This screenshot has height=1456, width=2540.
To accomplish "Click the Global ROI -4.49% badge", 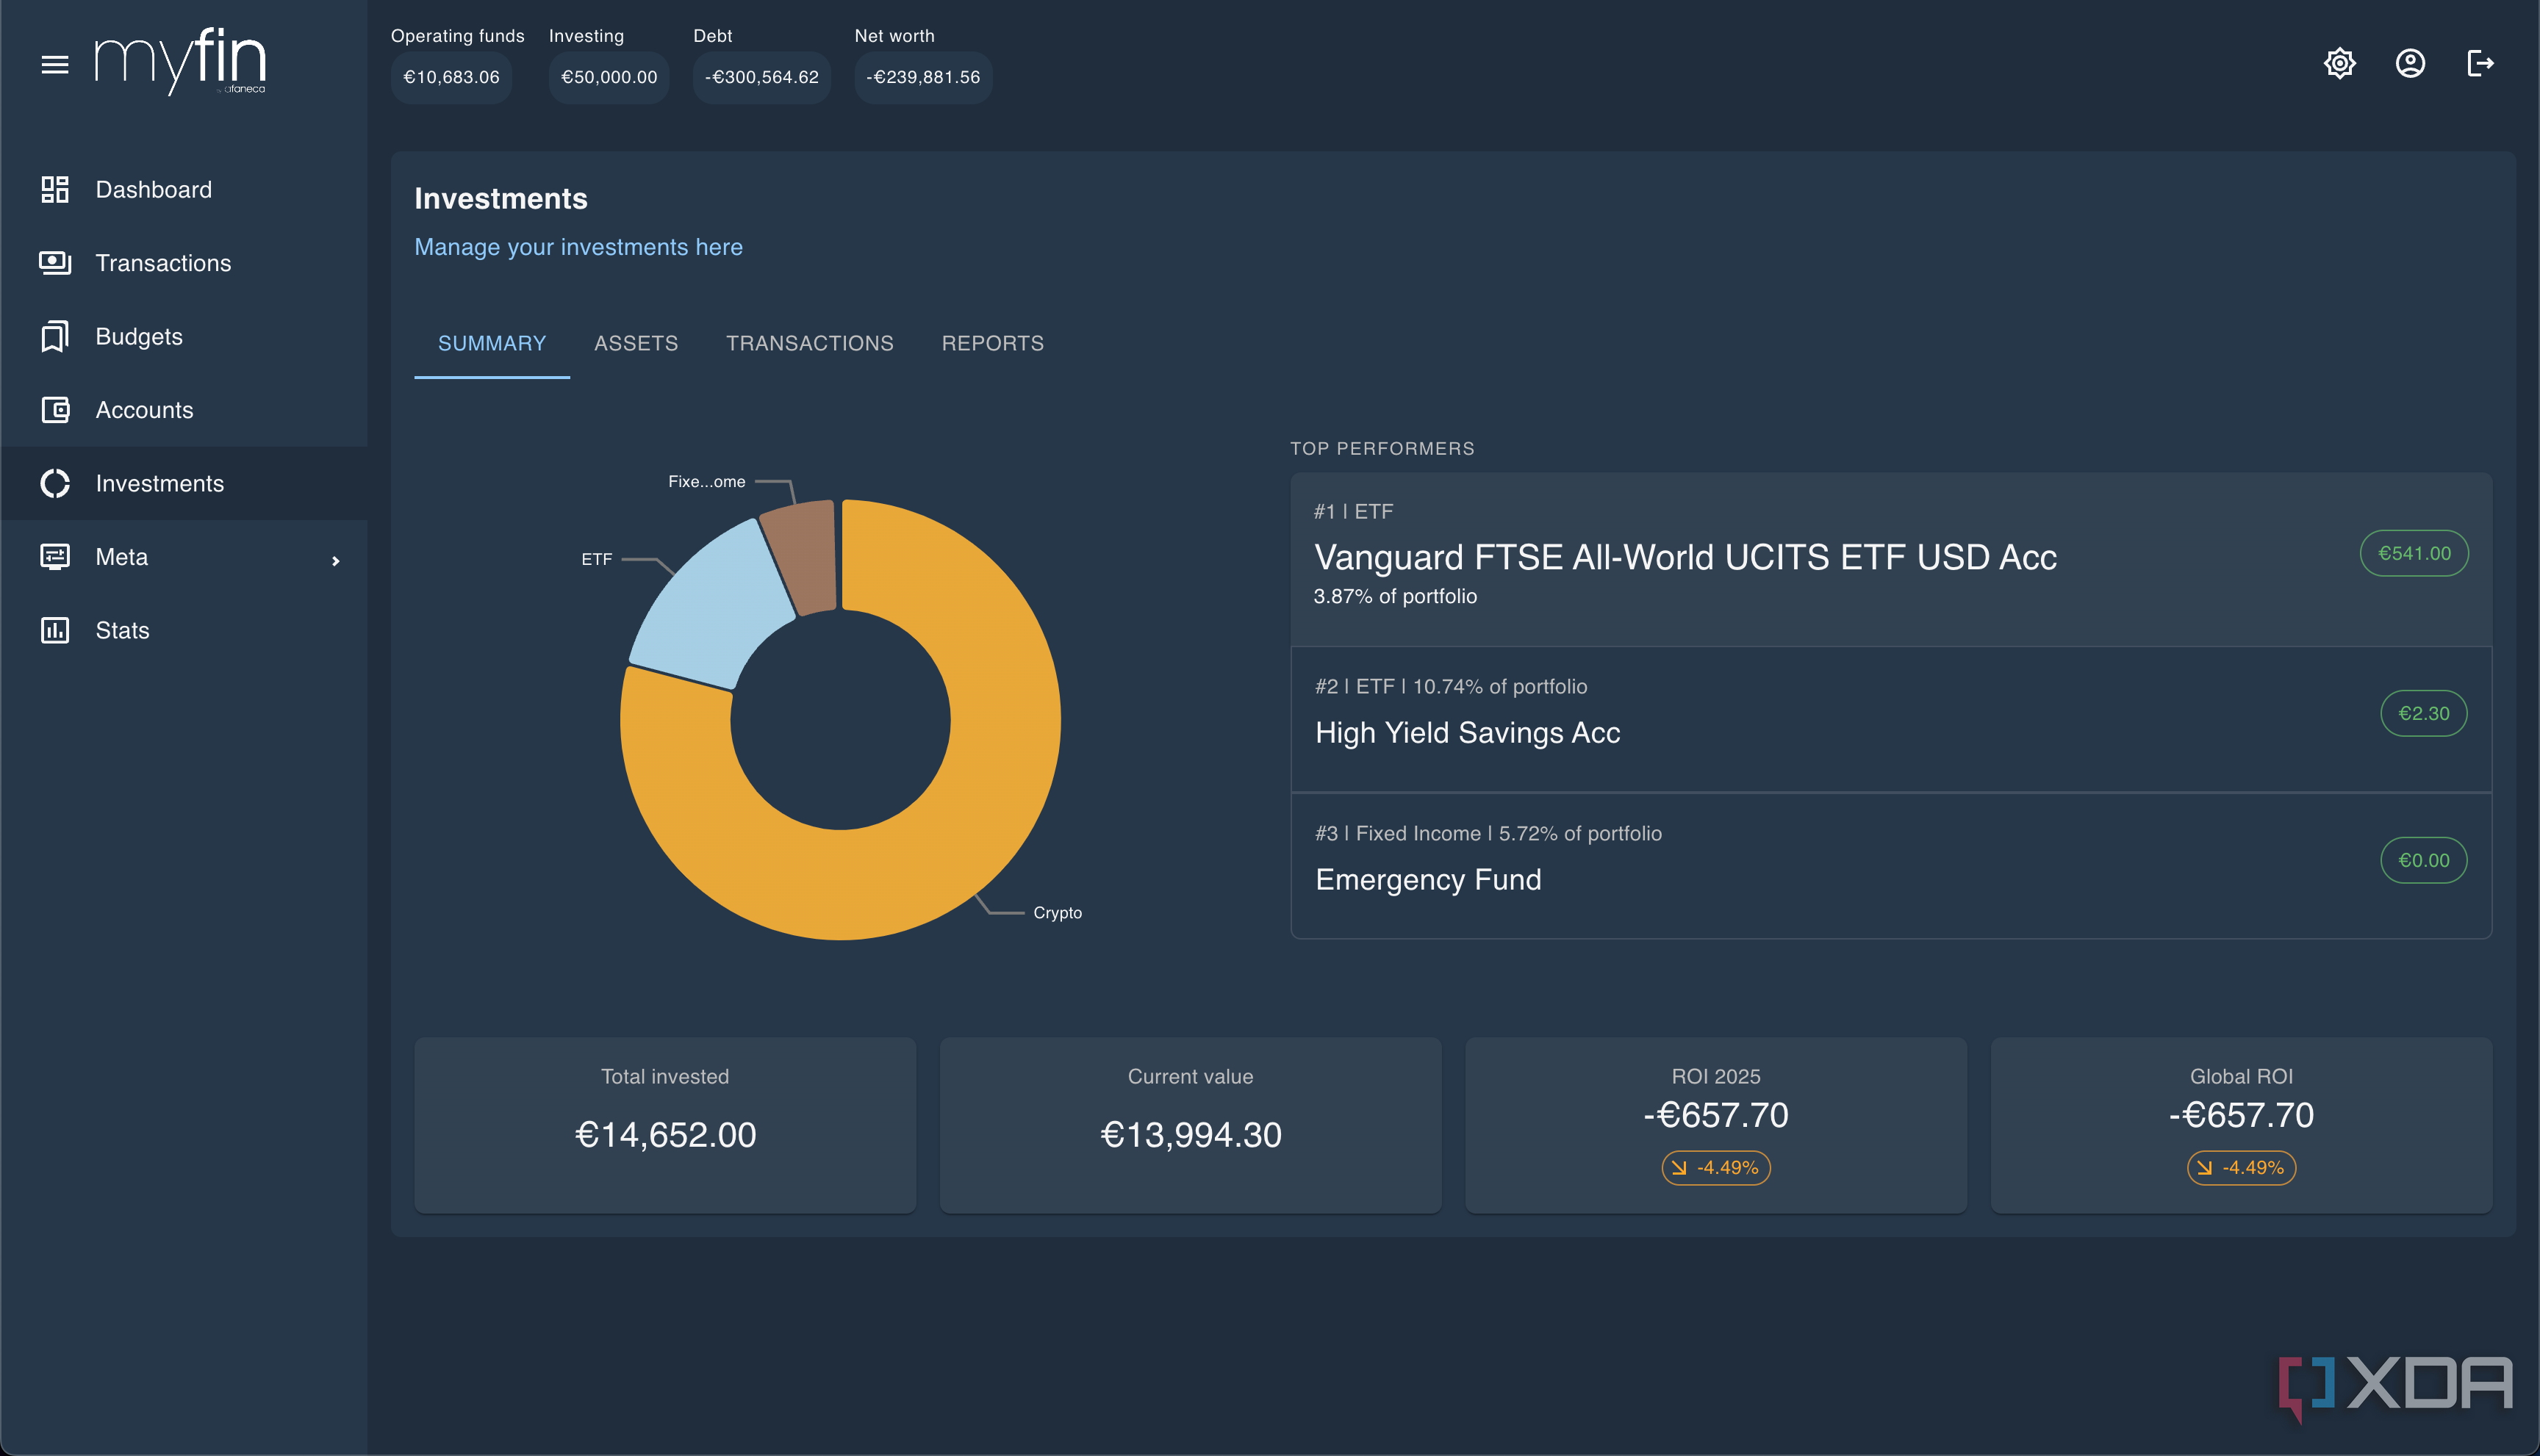I will pos(2241,1168).
